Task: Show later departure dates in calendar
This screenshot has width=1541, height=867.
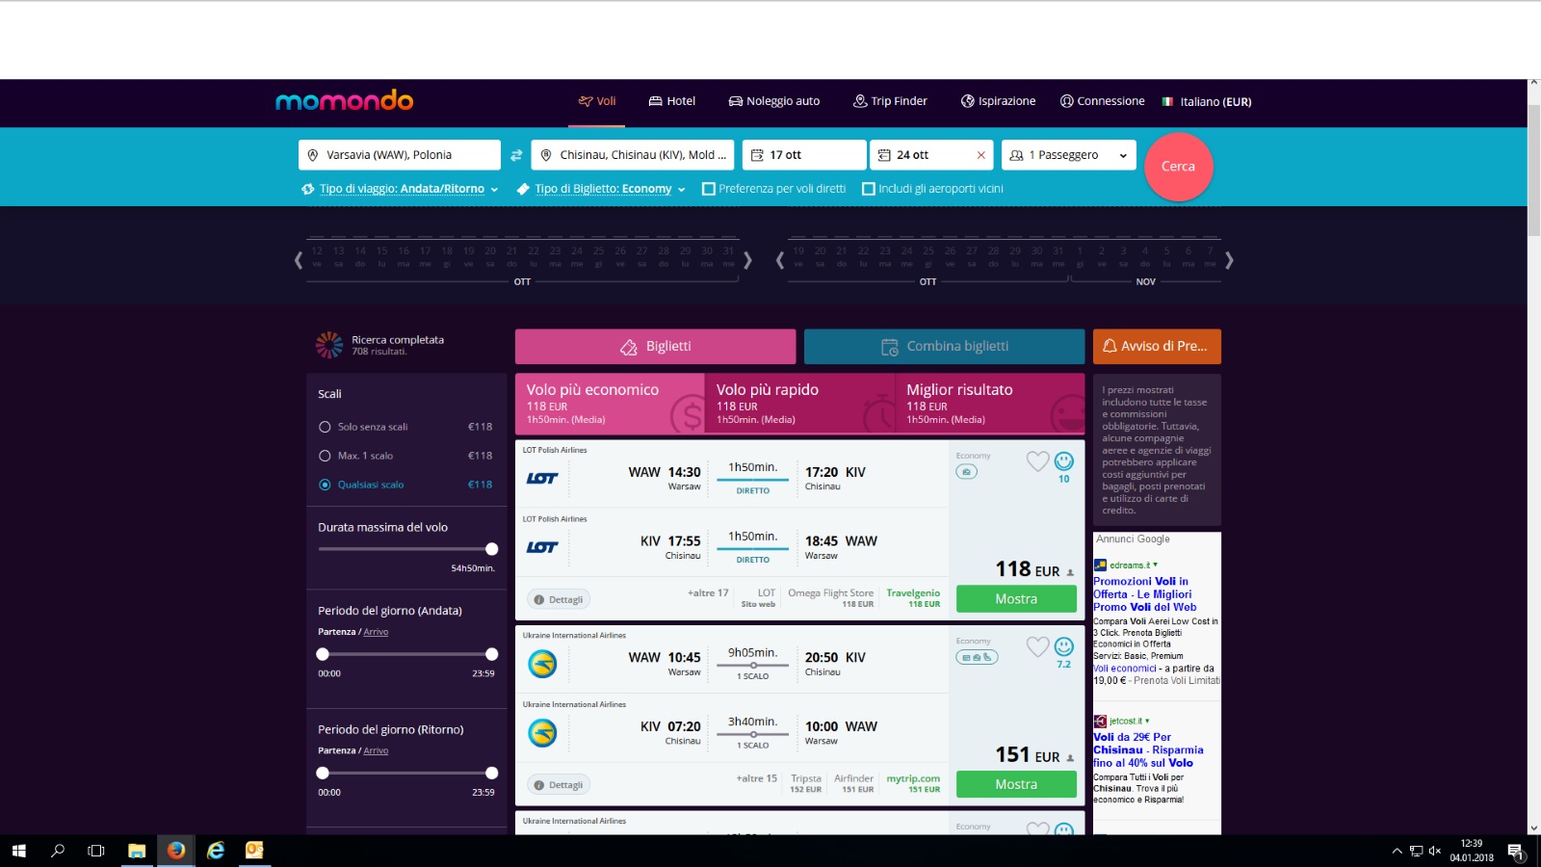Action: pyautogui.click(x=747, y=260)
